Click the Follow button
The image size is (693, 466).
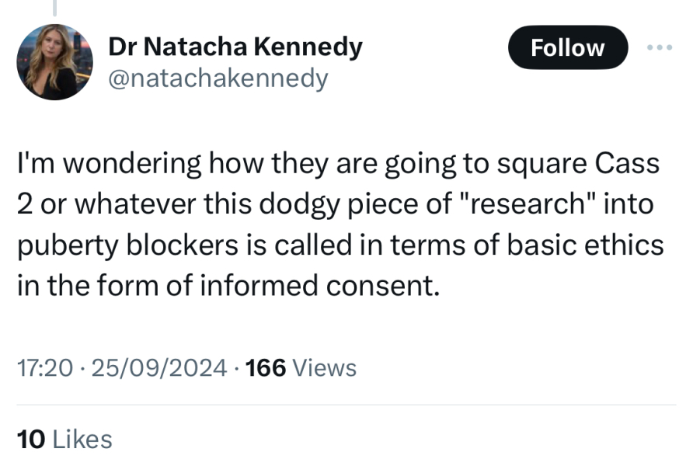click(567, 47)
